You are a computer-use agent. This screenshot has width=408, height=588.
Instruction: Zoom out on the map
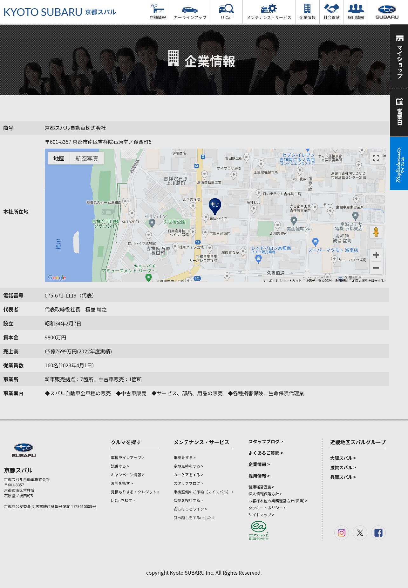(x=376, y=268)
